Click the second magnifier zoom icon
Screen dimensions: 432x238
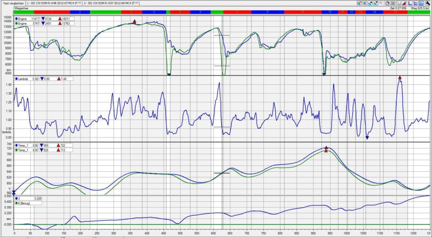[x=365, y=3]
